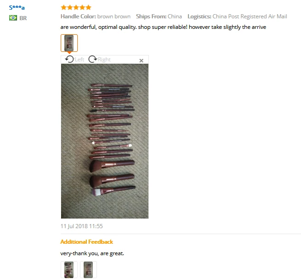Screen dimensions: 301x279
Task: Click the "Left" rotate label
Action: pos(80,60)
